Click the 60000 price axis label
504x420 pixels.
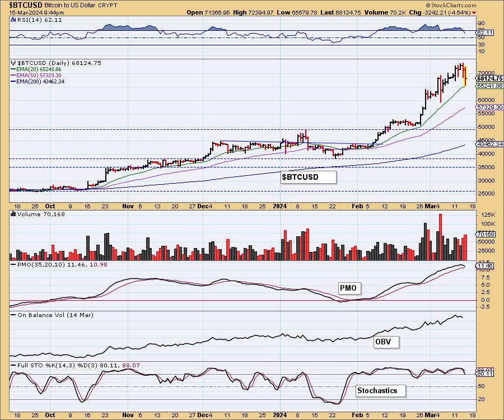[x=486, y=100]
